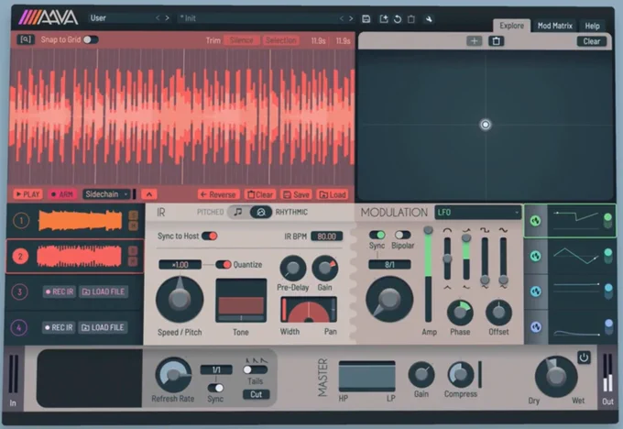Switch to the Mod Matrix tab
The image size is (623, 429).
click(554, 26)
